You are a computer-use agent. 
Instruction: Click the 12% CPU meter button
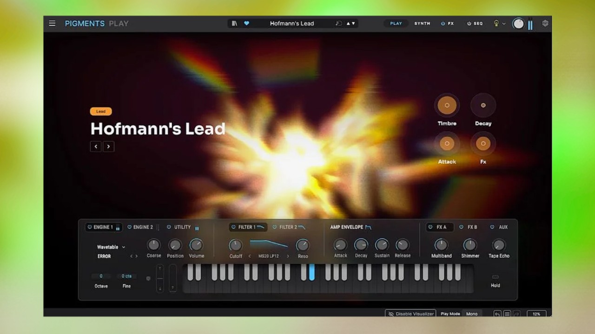(536, 314)
